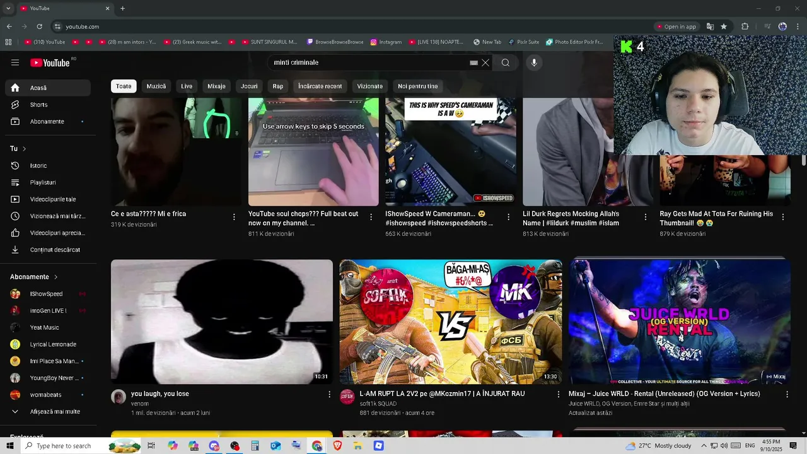Open a new Chrome tab
The width and height of the screenshot is (807, 454).
point(122,9)
